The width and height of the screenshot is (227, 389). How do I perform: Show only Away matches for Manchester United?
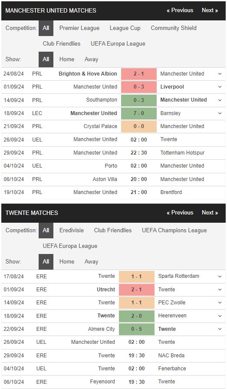[91, 59]
